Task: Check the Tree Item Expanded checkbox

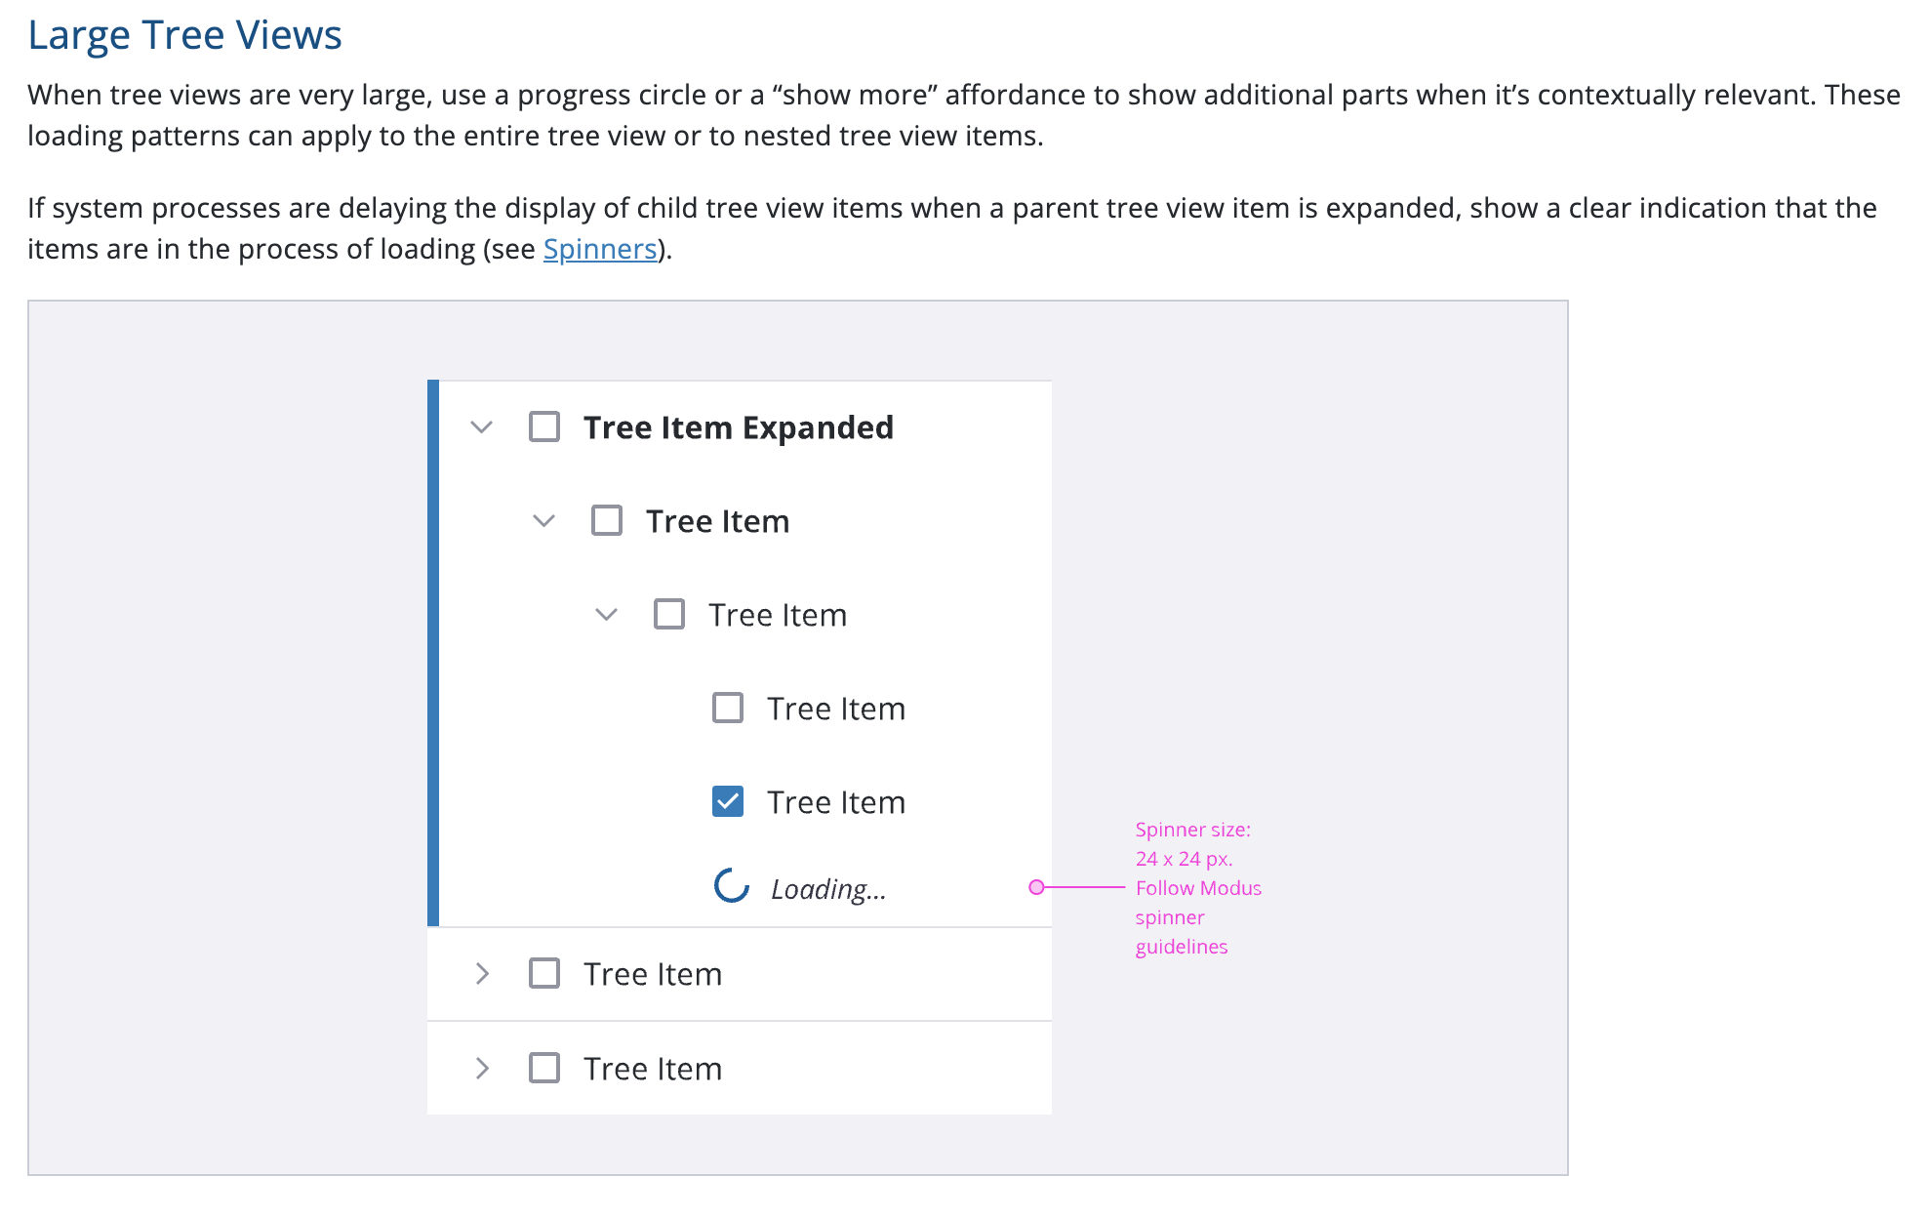Action: click(x=544, y=427)
